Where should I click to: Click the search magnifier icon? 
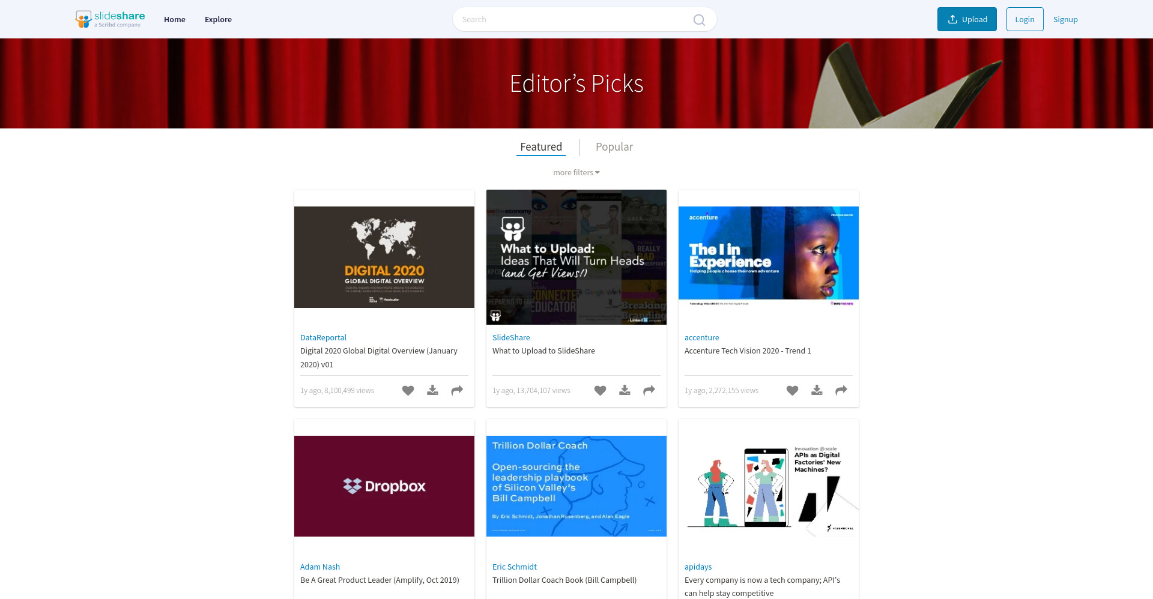699,20
